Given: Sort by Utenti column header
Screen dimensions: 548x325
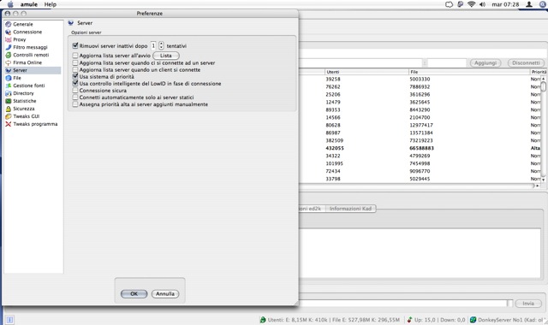Looking at the screenshot, I should coord(366,72).
